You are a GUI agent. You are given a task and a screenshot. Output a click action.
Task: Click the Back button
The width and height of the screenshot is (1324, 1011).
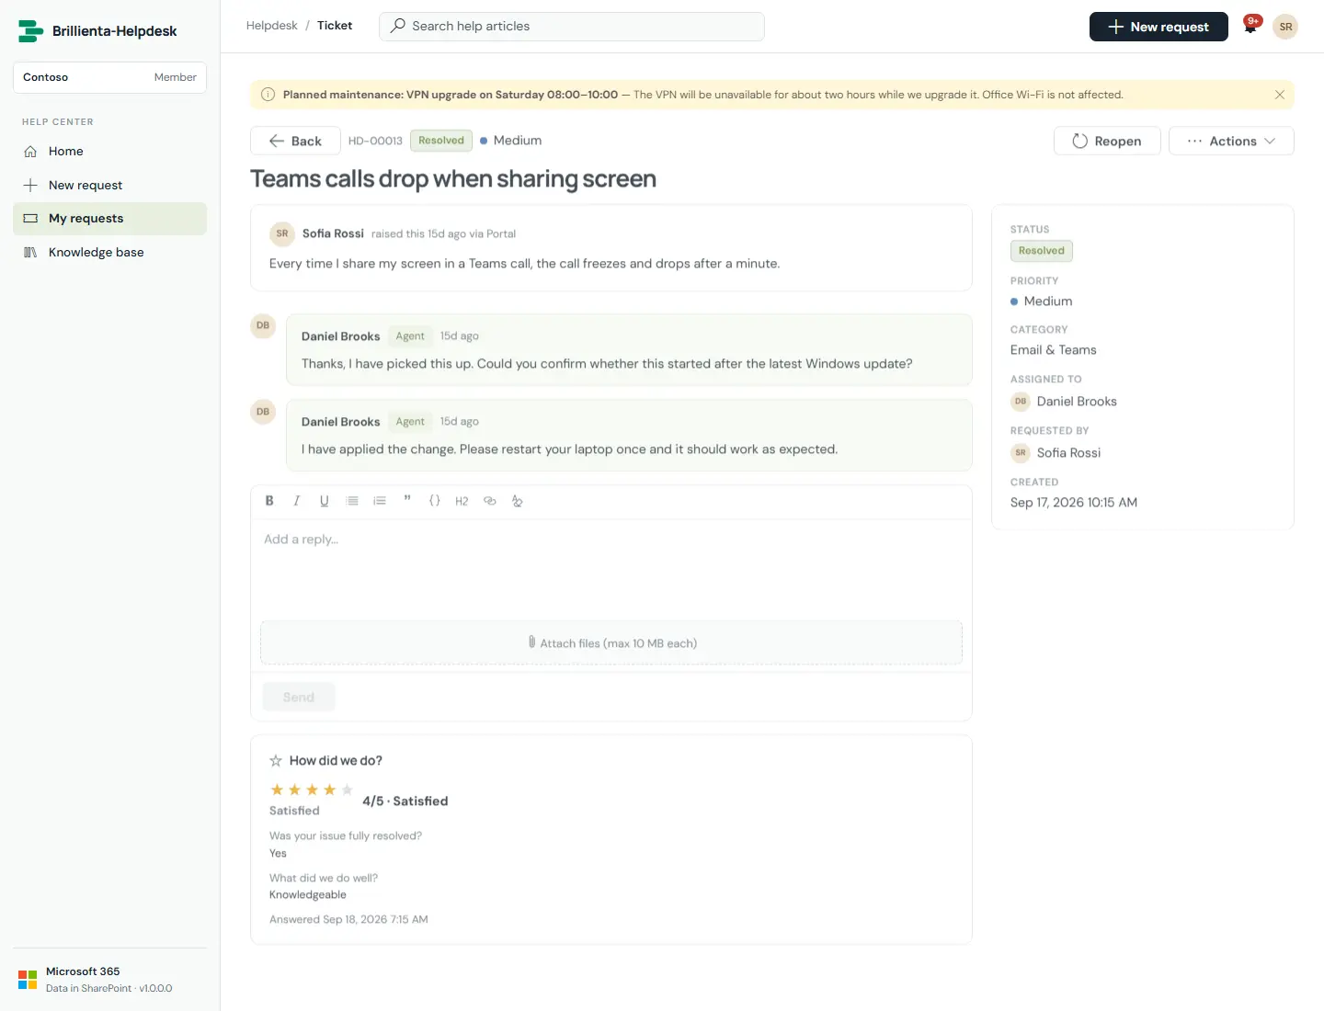point(295,141)
